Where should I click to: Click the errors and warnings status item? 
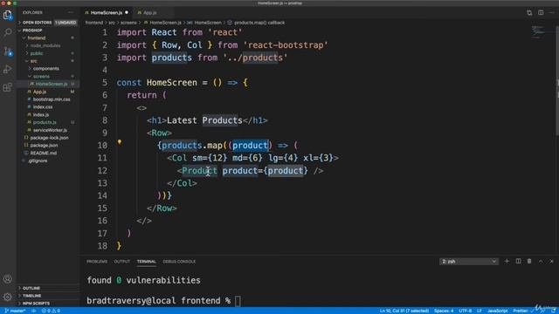pos(51,311)
